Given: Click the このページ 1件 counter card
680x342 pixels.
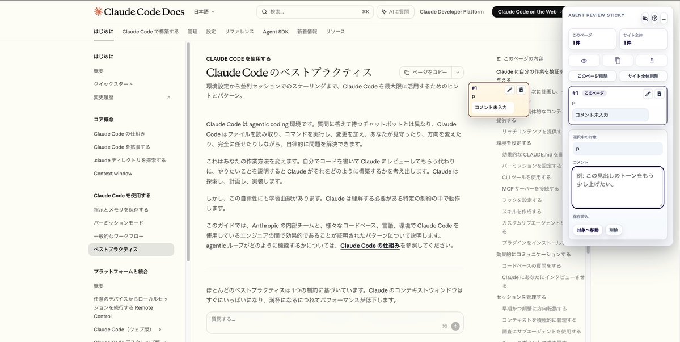Looking at the screenshot, I should coord(593,39).
